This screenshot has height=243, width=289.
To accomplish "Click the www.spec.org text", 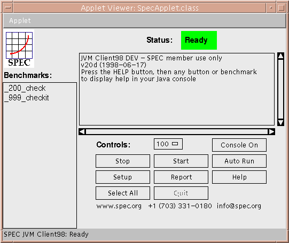I will tap(119, 206).
